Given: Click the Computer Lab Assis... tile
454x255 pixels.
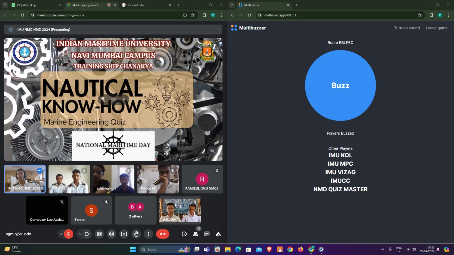Looking at the screenshot, I should 47,210.
